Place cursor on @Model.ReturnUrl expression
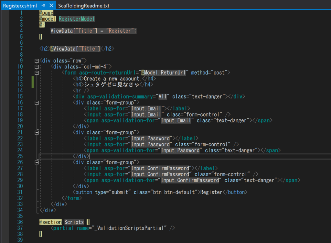The image size is (331, 243). [x=164, y=73]
